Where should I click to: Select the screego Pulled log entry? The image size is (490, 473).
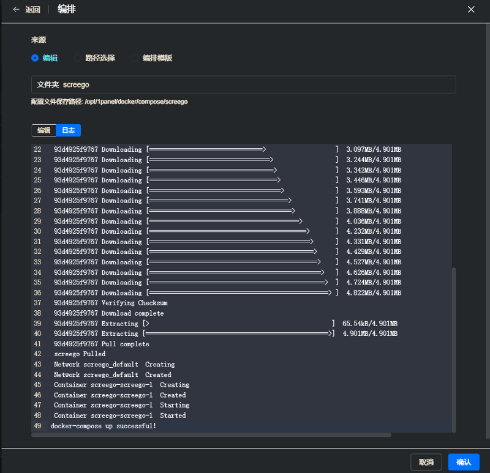[x=79, y=354]
